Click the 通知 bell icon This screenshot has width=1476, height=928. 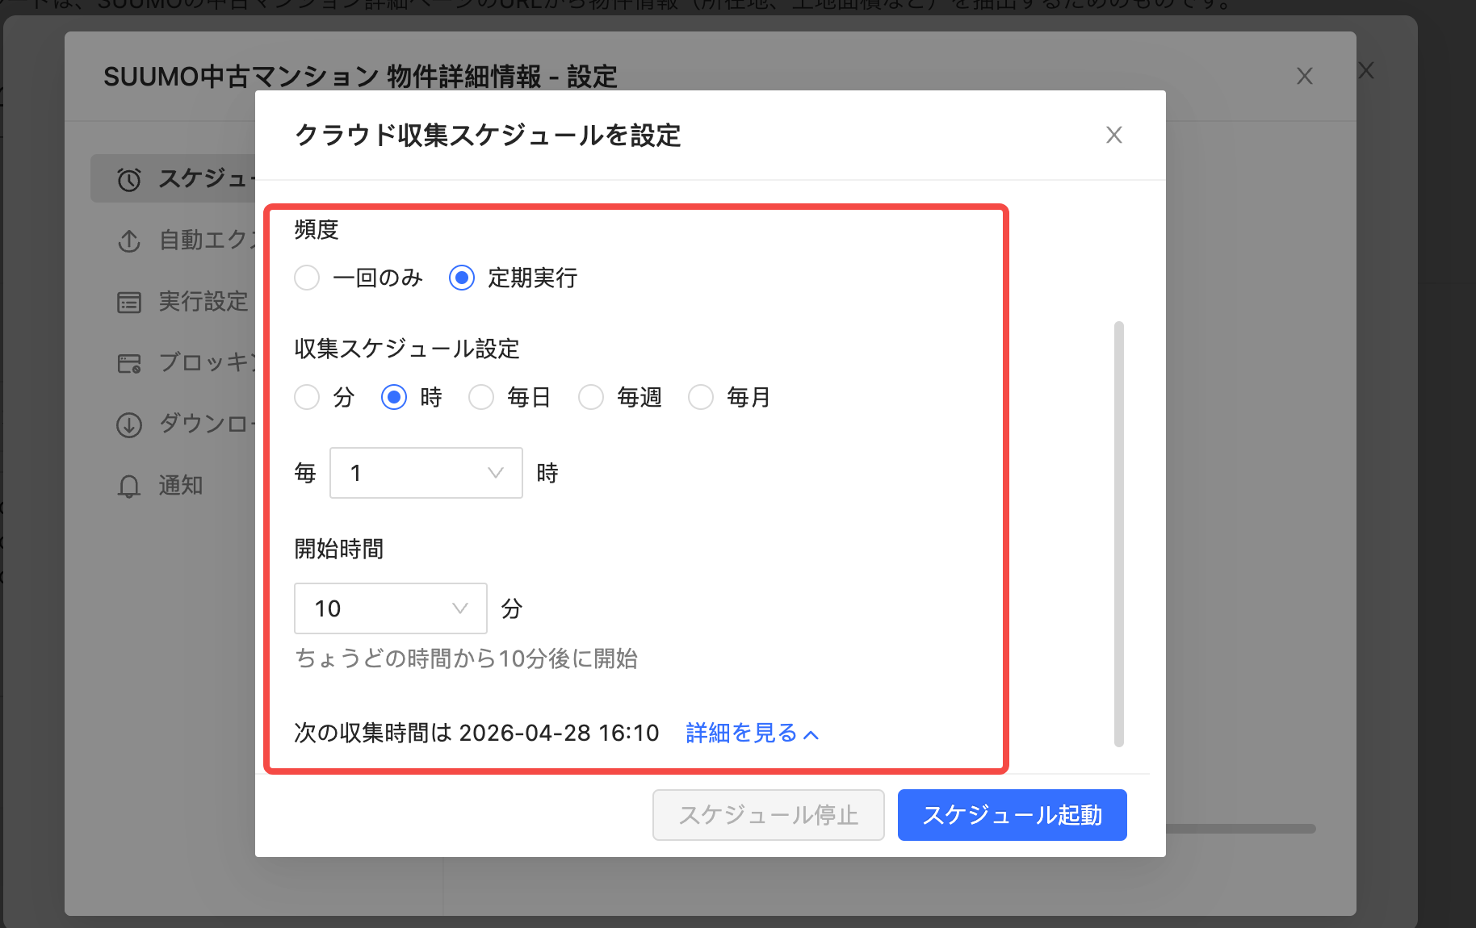tap(129, 486)
